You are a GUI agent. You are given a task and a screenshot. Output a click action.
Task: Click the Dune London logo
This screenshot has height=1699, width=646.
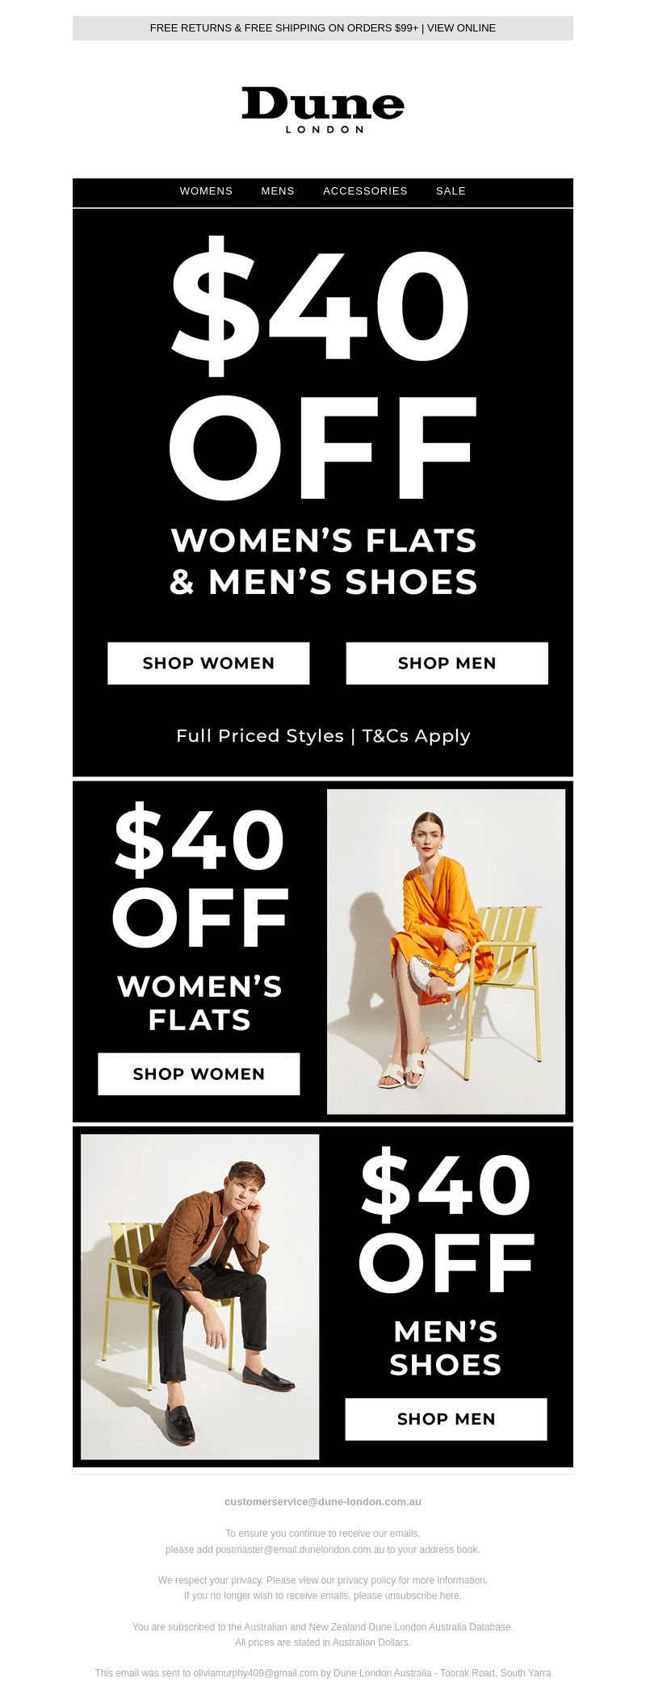(x=323, y=110)
